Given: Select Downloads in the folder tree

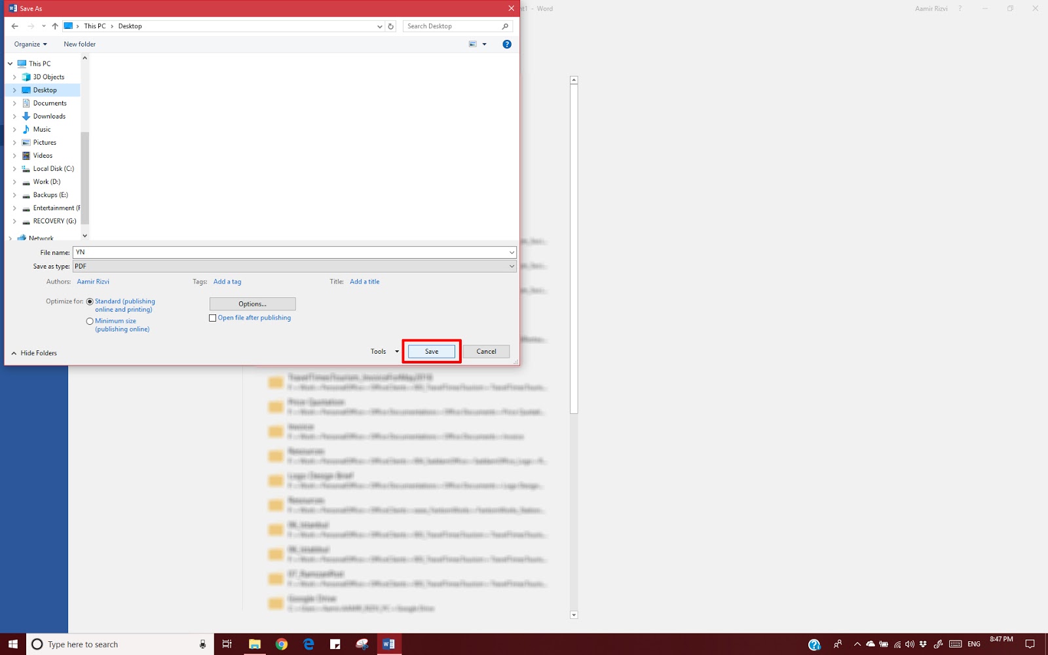Looking at the screenshot, I should [49, 117].
